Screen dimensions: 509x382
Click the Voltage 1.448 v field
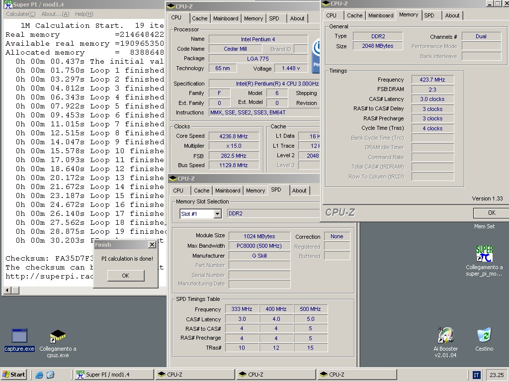[291, 68]
